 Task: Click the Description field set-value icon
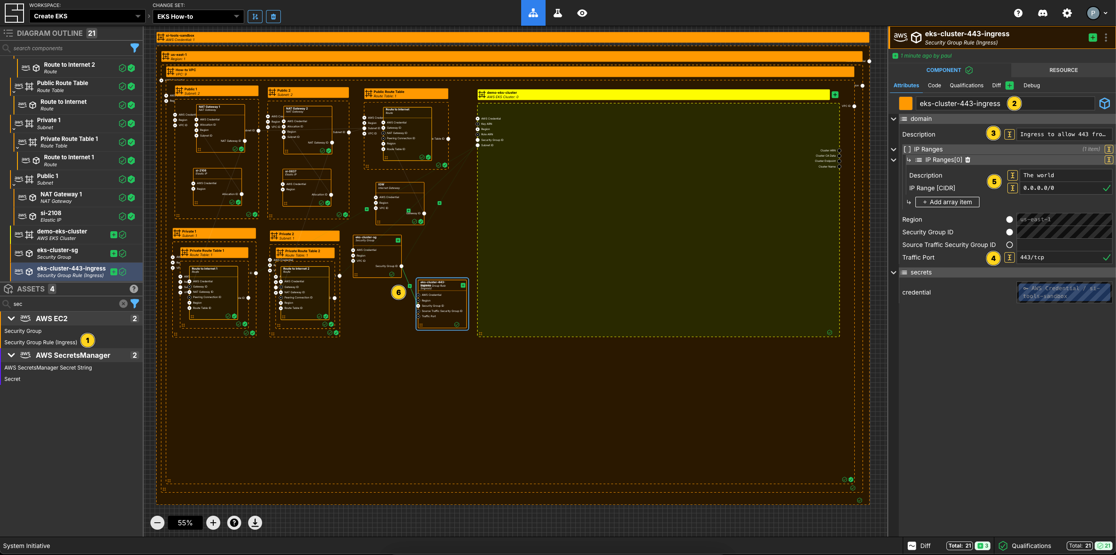pos(1010,134)
